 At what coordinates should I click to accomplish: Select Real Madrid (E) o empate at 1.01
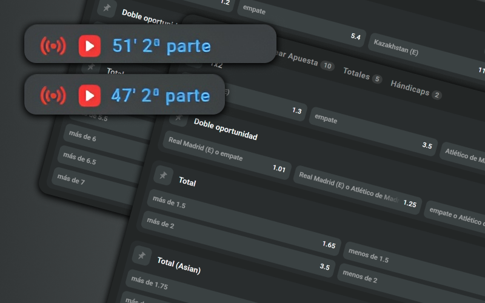224,155
